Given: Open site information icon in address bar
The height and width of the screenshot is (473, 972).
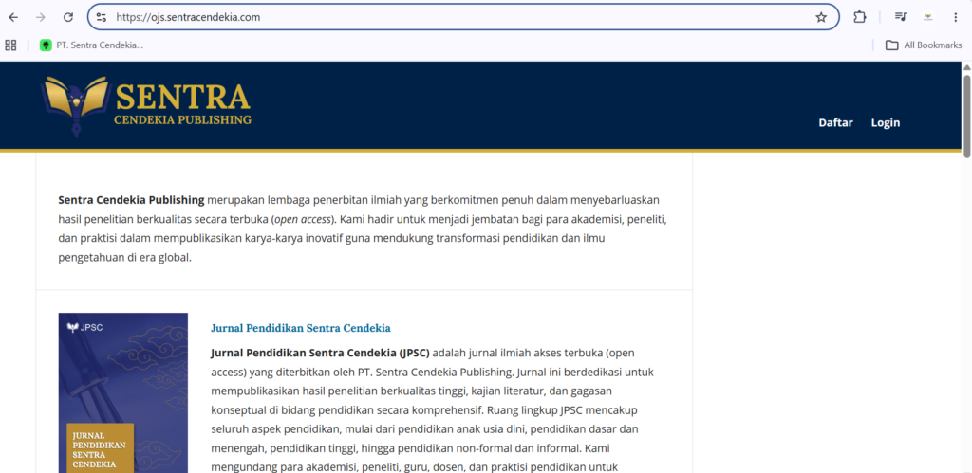Looking at the screenshot, I should coord(102,17).
